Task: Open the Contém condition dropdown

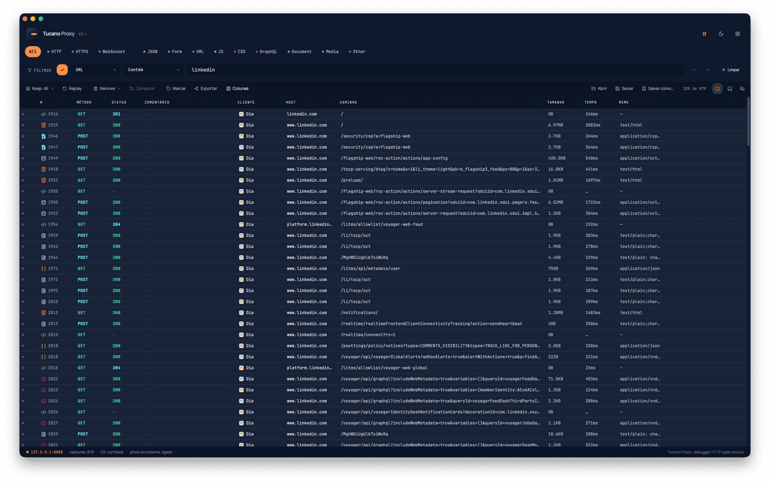Action: pos(153,70)
